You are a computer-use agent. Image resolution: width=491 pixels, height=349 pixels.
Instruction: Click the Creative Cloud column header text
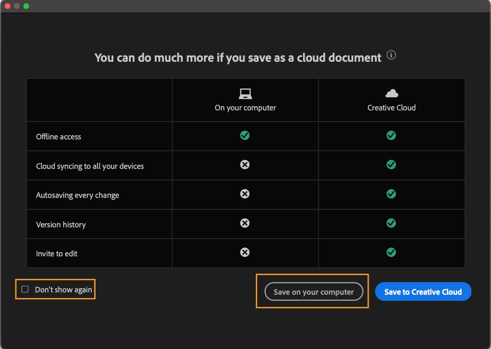pyautogui.click(x=391, y=108)
